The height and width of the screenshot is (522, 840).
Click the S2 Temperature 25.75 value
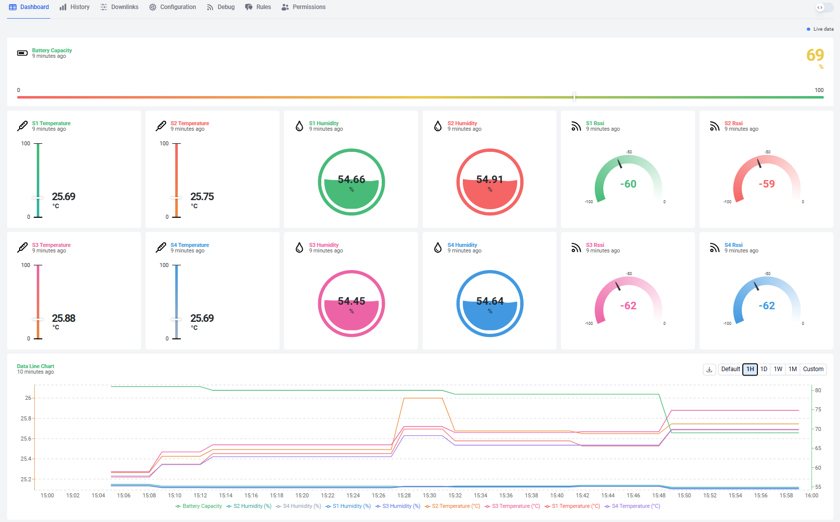[x=202, y=197]
